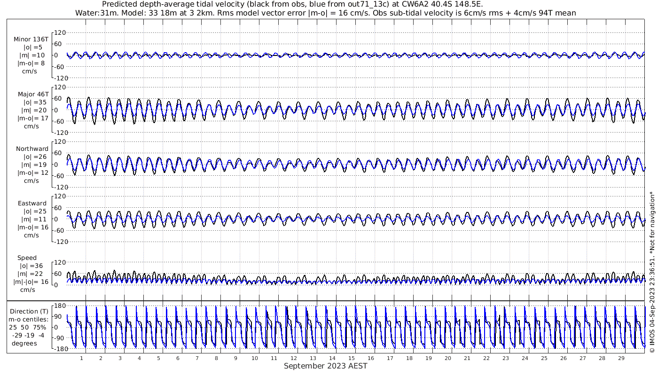Select the 'Minor 136T' panel label
The width and height of the screenshot is (658, 376).
31,39
